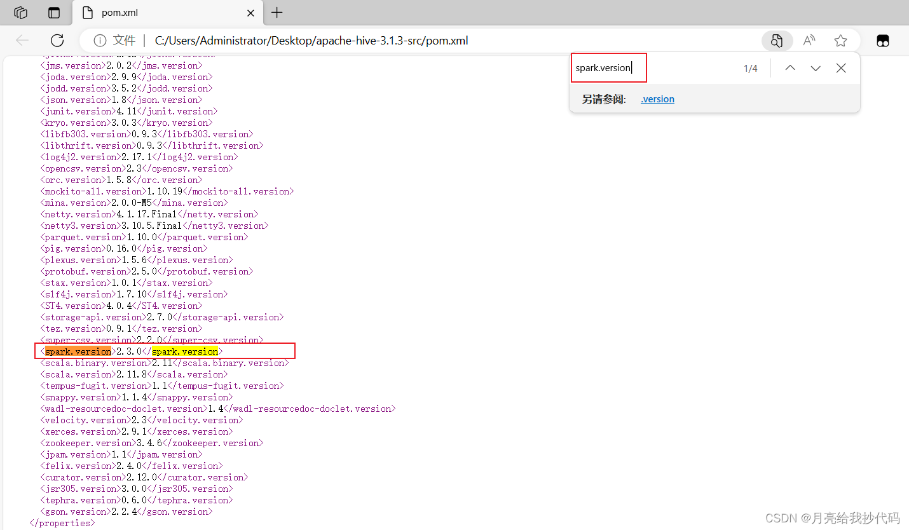The image size is (909, 530).
Task: Click the site information icon in the address bar
Action: point(100,41)
